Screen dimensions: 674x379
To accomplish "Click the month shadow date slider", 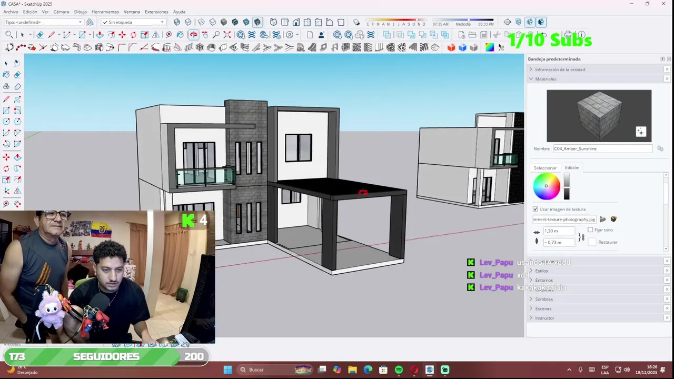I will (396, 20).
